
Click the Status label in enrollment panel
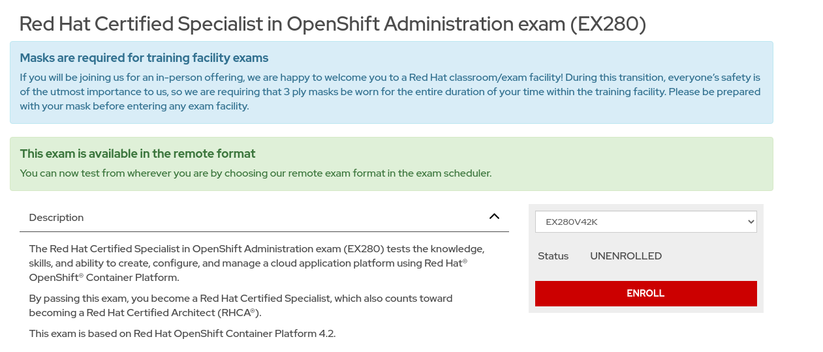553,256
